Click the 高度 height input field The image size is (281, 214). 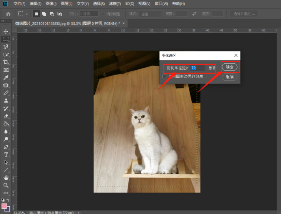coord(218,14)
